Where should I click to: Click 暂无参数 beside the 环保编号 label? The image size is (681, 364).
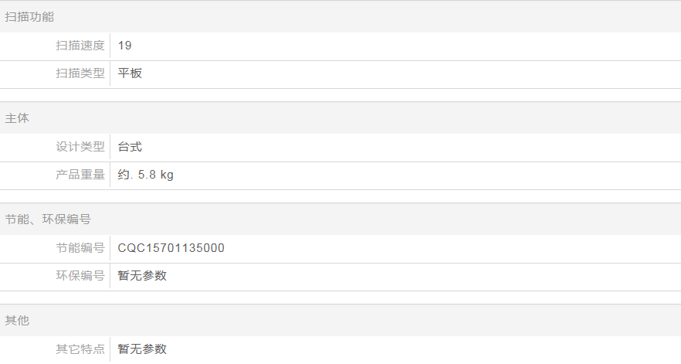pos(142,276)
